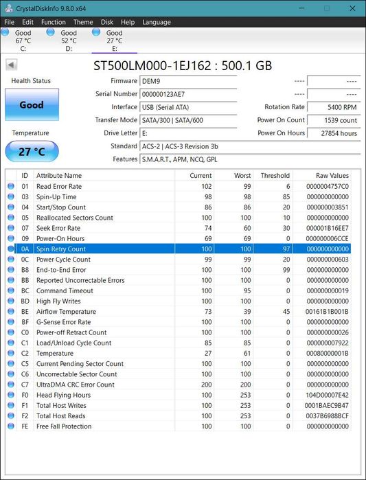The height and width of the screenshot is (480, 366).
Task: Select the previous disk arrow button
Action: tap(11, 65)
